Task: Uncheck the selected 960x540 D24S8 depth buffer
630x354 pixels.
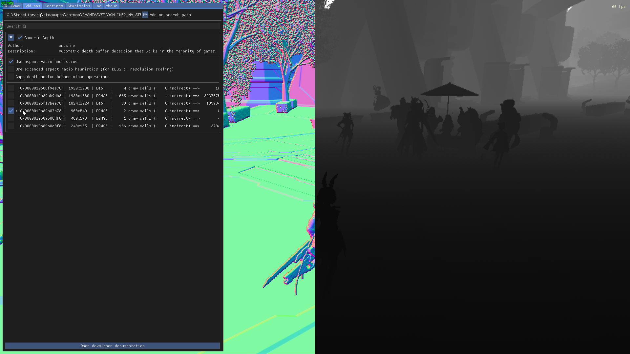Action: point(10,111)
